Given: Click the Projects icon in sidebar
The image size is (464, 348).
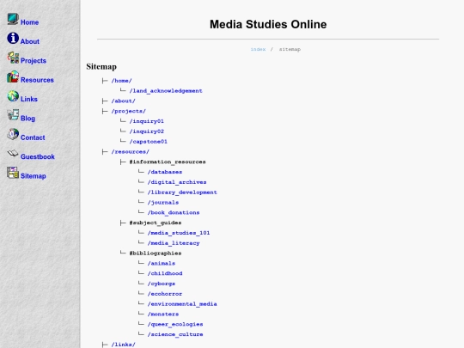Looking at the screenshot, I should [x=13, y=58].
